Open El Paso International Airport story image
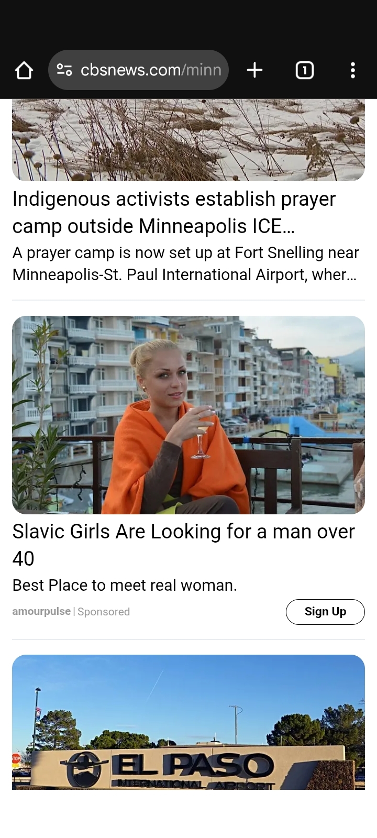The width and height of the screenshot is (377, 838). click(188, 722)
